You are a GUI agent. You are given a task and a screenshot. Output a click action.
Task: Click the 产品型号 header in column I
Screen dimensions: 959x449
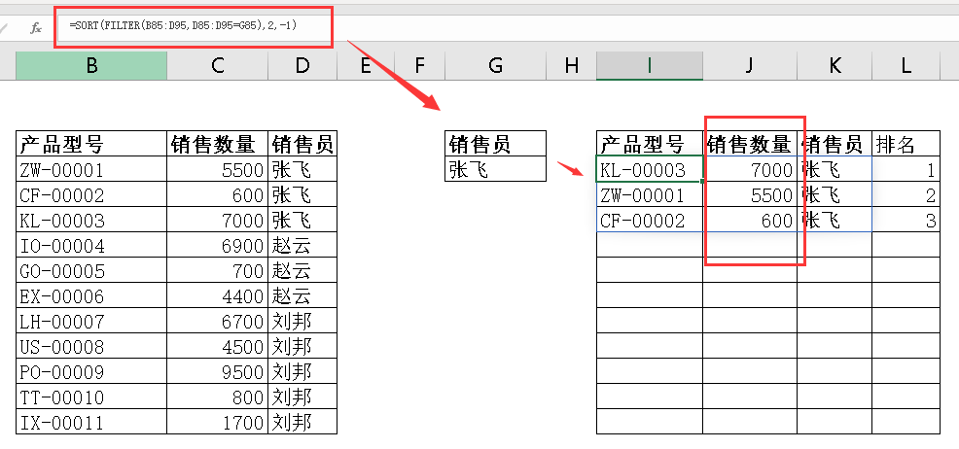pos(650,144)
